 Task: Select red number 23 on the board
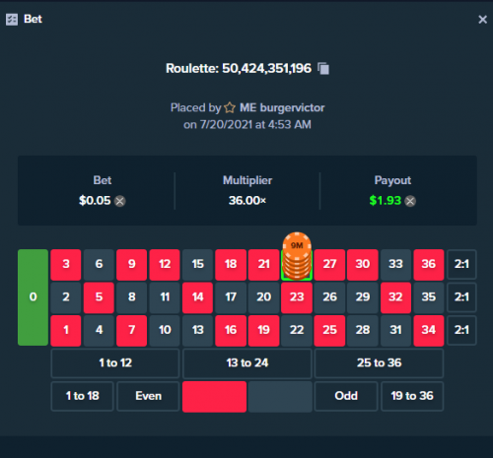point(297,297)
